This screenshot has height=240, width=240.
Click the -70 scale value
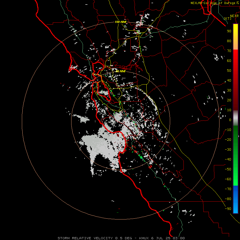[x=228, y=189]
